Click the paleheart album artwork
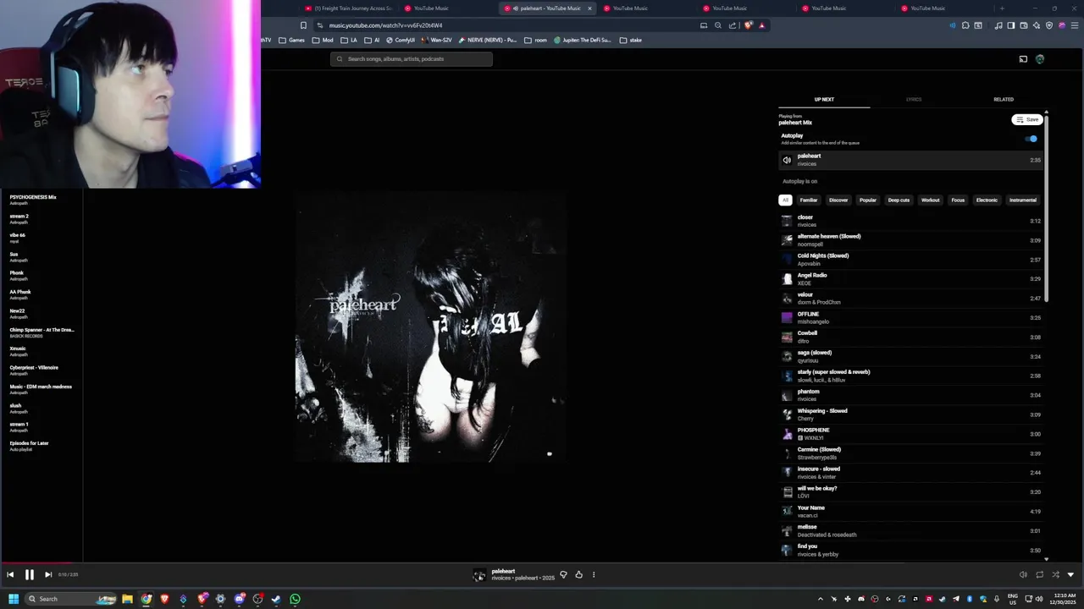The width and height of the screenshot is (1084, 609). pyautogui.click(x=429, y=329)
